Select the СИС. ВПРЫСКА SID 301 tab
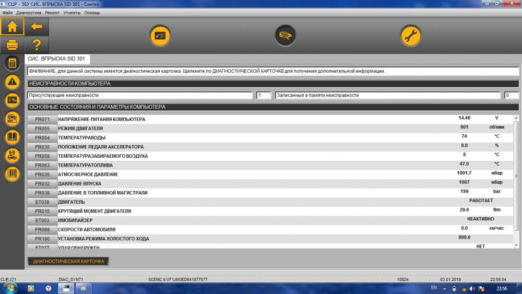 click(x=56, y=58)
